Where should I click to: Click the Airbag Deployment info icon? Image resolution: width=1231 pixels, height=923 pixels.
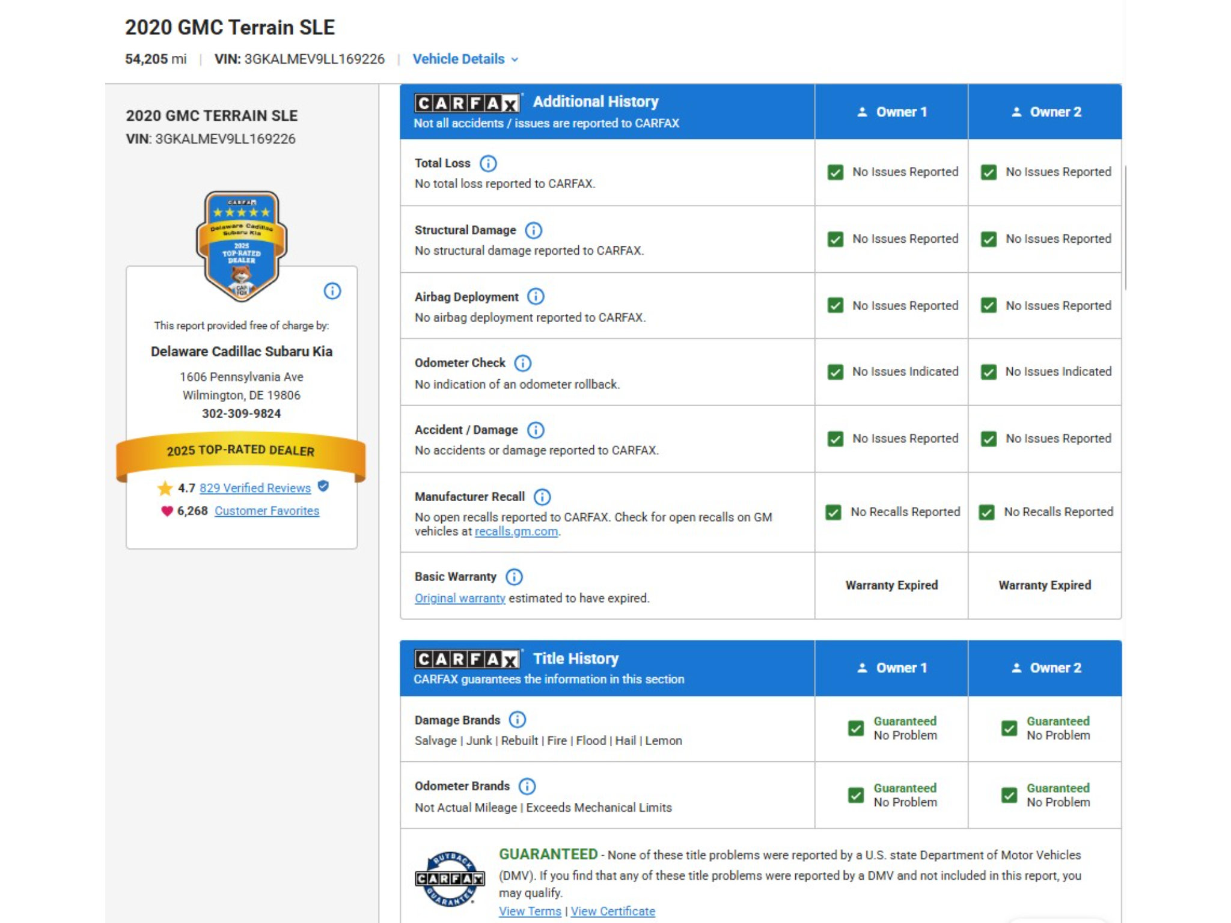point(536,297)
